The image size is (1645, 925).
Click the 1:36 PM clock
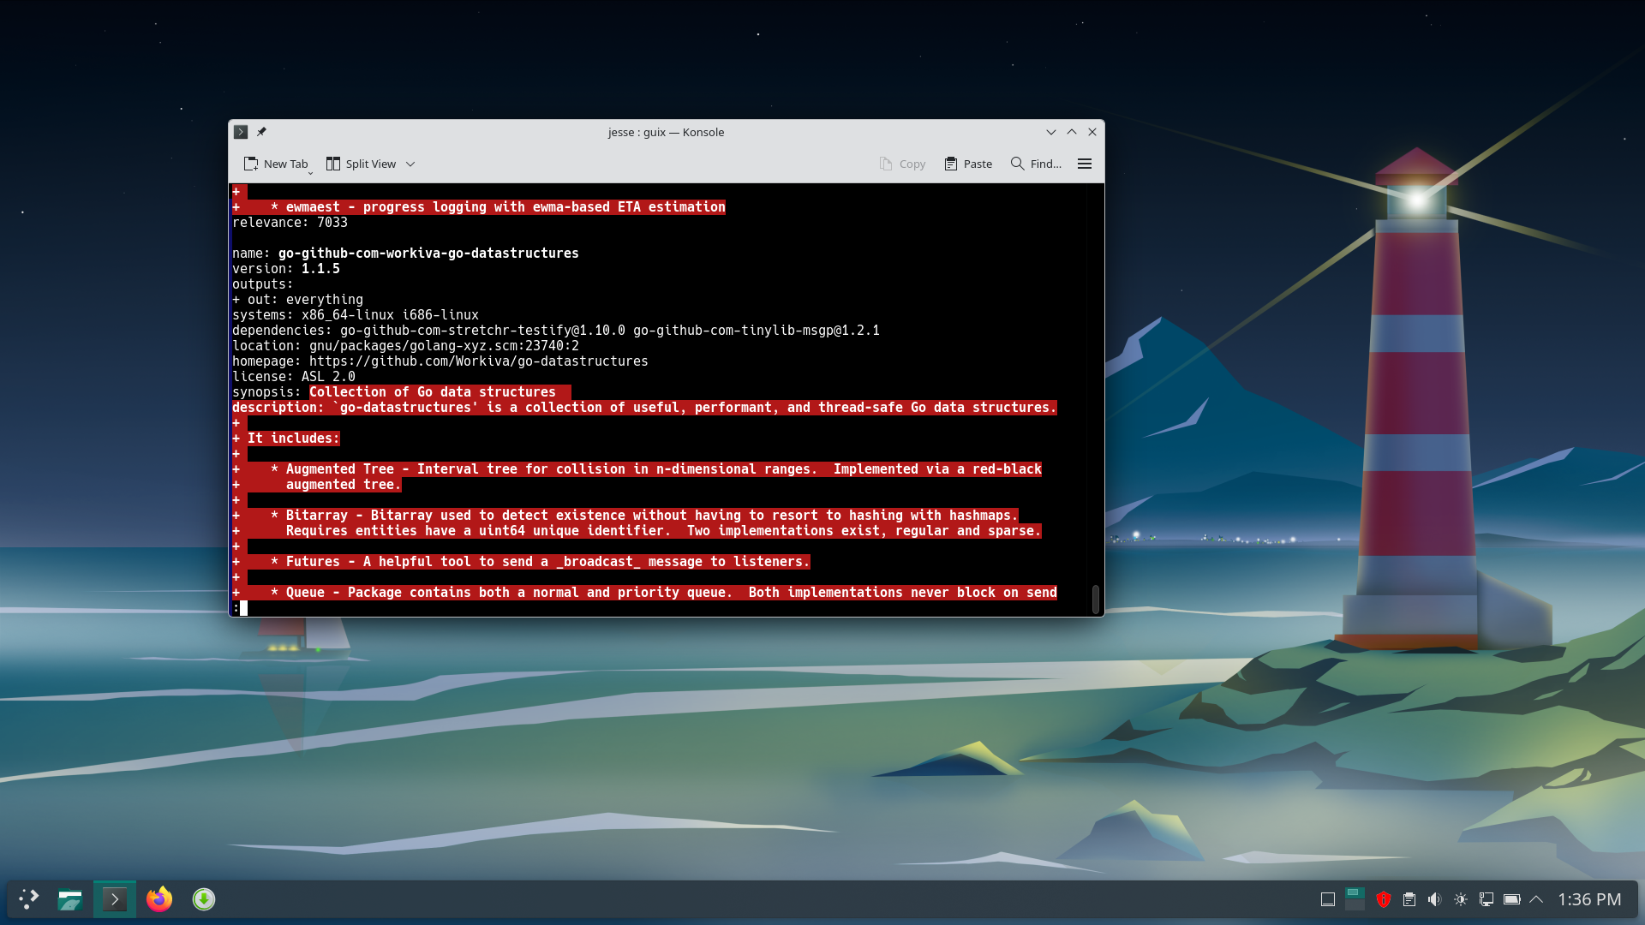(x=1589, y=899)
